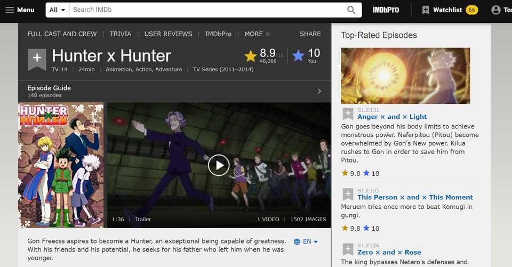Click the SHARE button
This screenshot has width=512, height=267.
point(310,34)
